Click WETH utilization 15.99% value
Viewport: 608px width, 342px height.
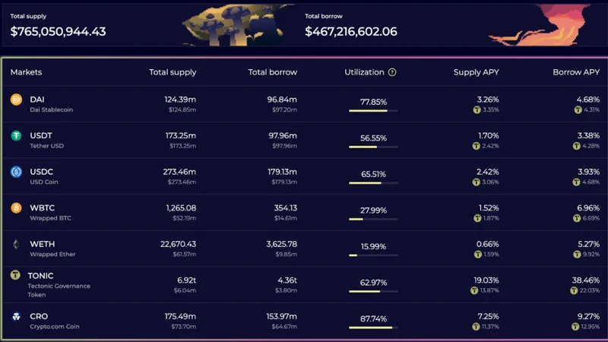(x=373, y=246)
